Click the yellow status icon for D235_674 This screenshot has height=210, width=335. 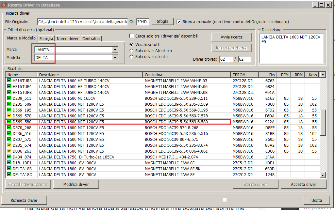click(9, 145)
